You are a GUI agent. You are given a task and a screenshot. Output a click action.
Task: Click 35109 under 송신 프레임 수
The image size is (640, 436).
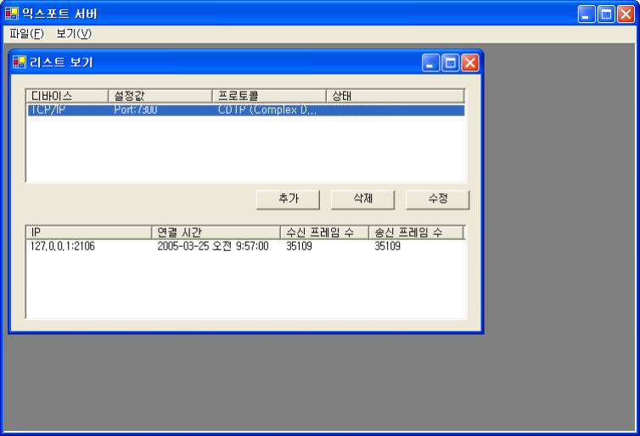[x=387, y=246]
